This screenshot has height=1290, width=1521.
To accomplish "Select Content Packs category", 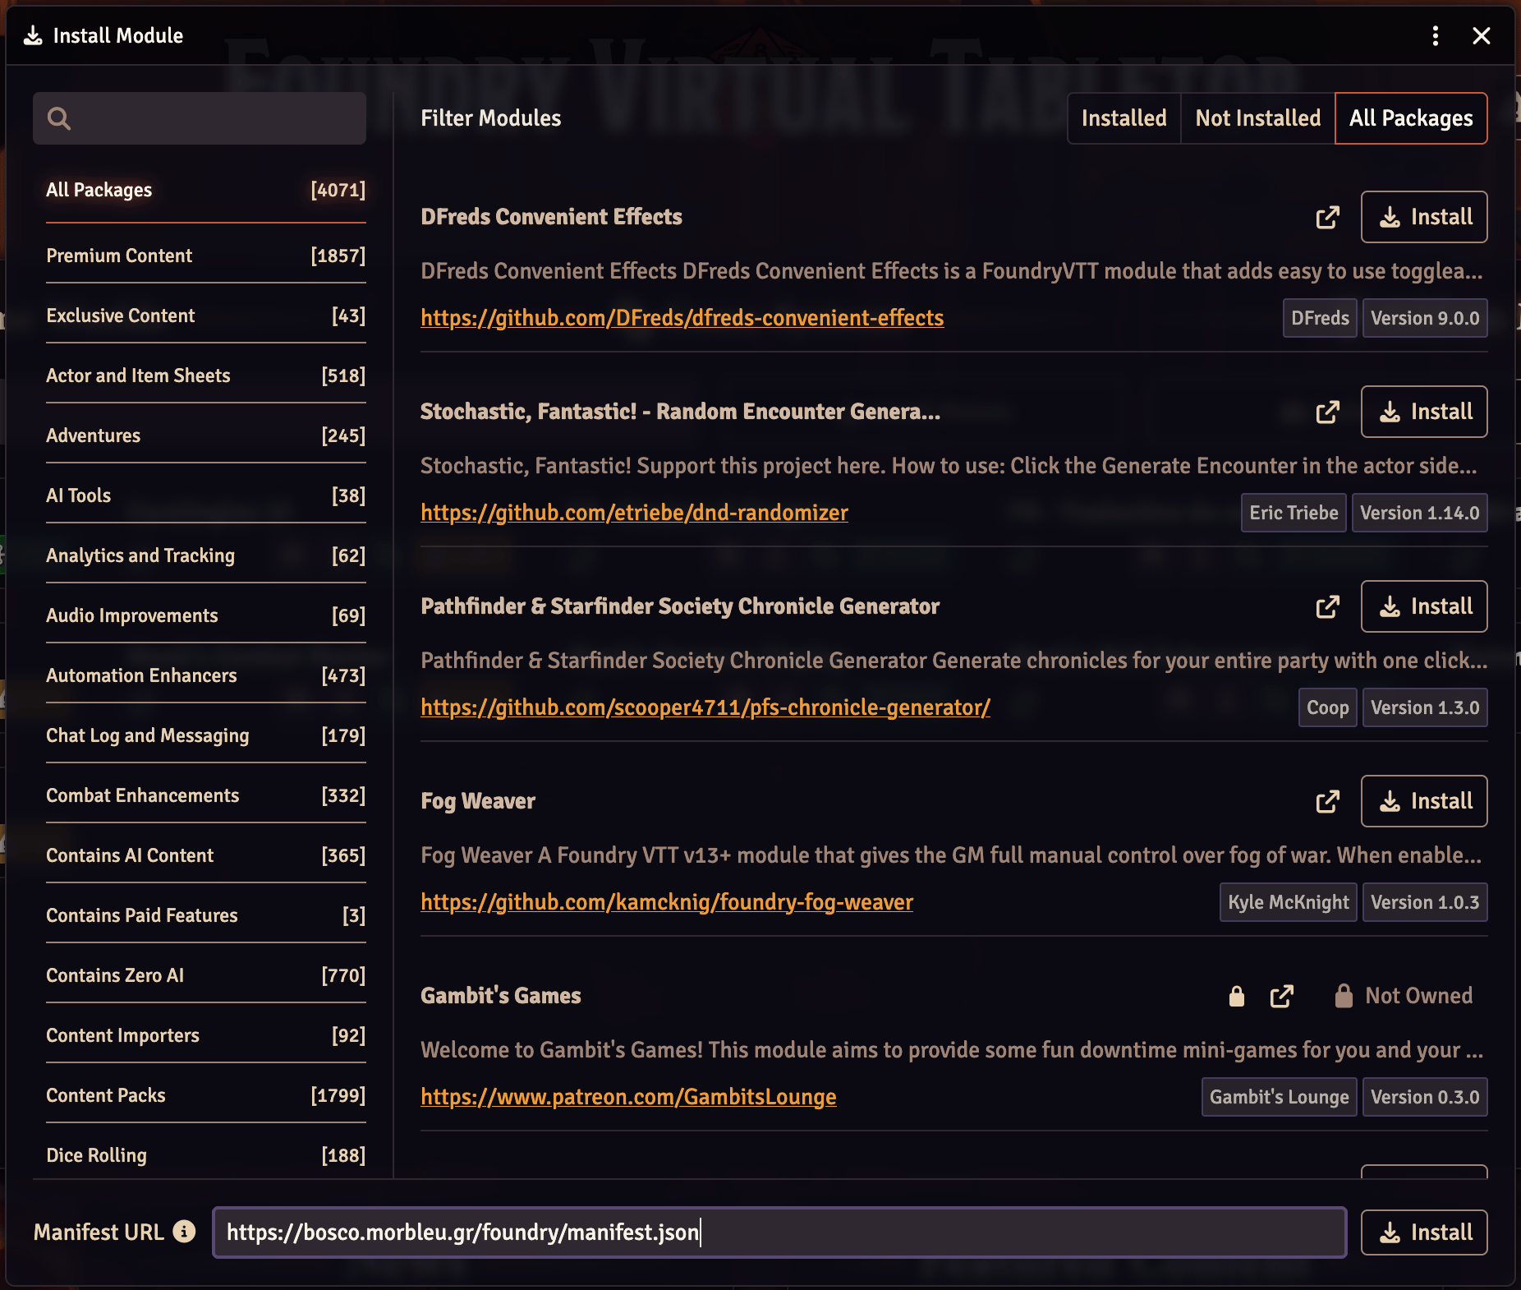I will tap(205, 1095).
